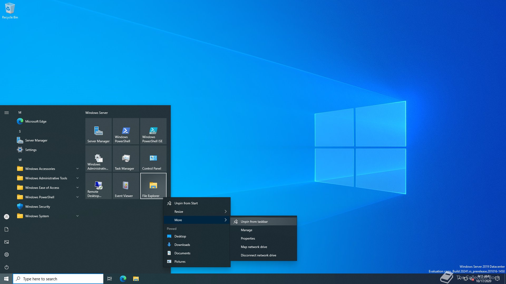Expand the Windows Ease of Access folder

[x=48, y=187]
